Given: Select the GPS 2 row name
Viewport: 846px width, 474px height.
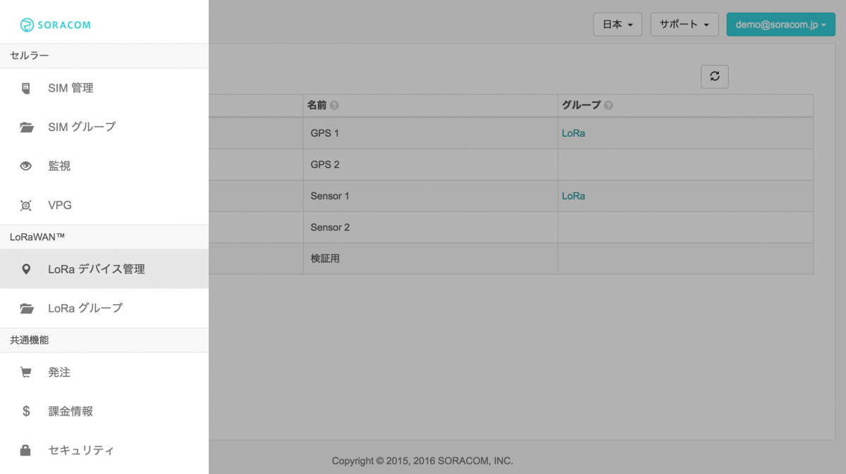Looking at the screenshot, I should click(x=325, y=164).
